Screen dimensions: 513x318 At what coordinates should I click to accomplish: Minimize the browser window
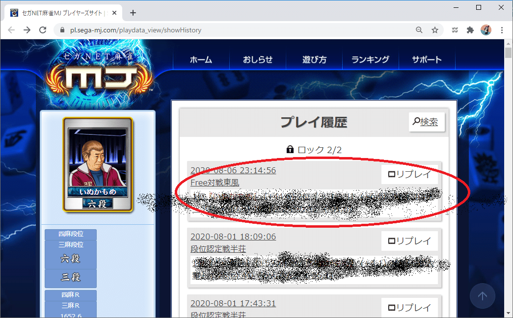(x=456, y=7)
